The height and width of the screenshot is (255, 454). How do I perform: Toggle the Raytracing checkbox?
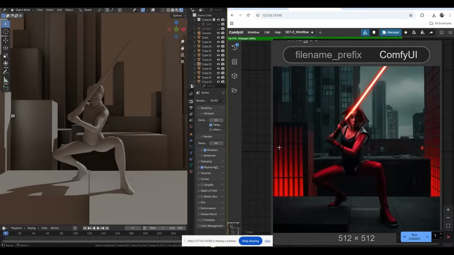coord(202,167)
